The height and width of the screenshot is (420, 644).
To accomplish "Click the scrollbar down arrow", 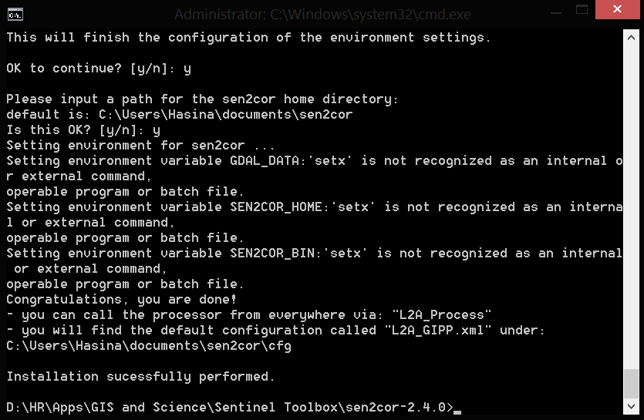I will (631, 406).
